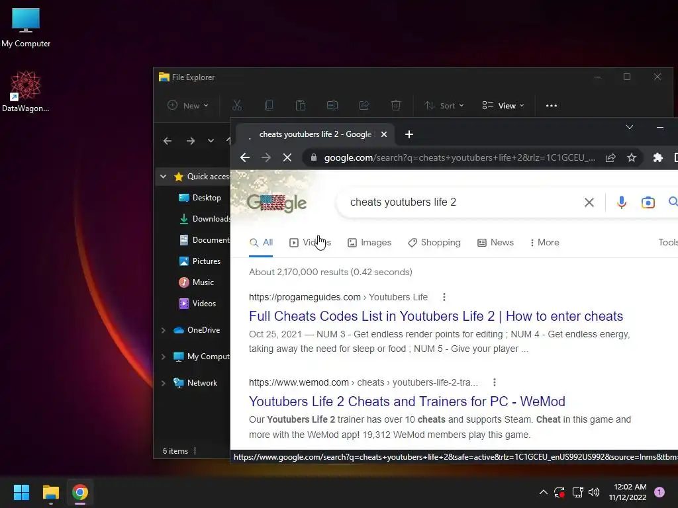Open My Computer desktop icon
Screen dimensions: 678x508
coord(26,27)
